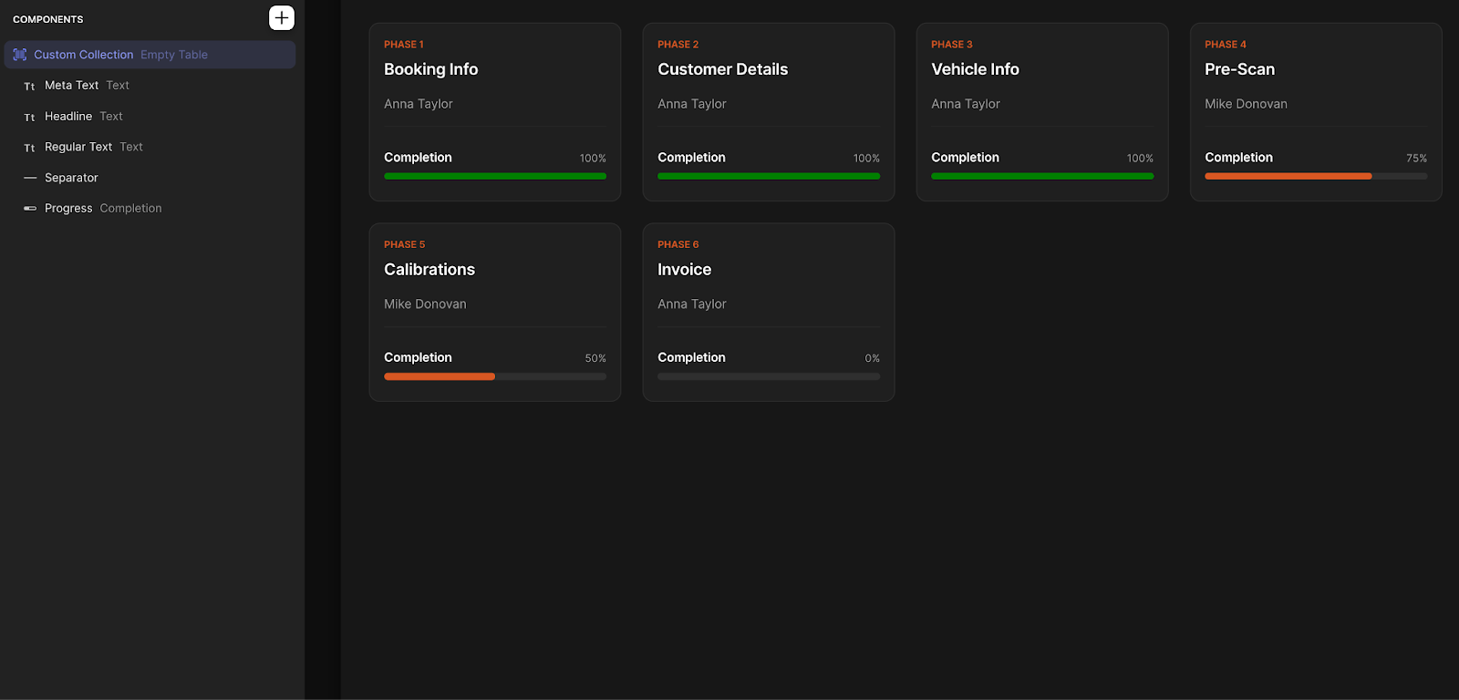Screen dimensions: 1459x700
Task: Click the Vehicle Info progress bar
Action: coord(1042,176)
